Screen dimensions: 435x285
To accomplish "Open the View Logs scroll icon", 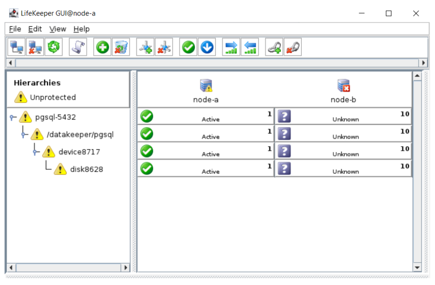I will [x=78, y=47].
